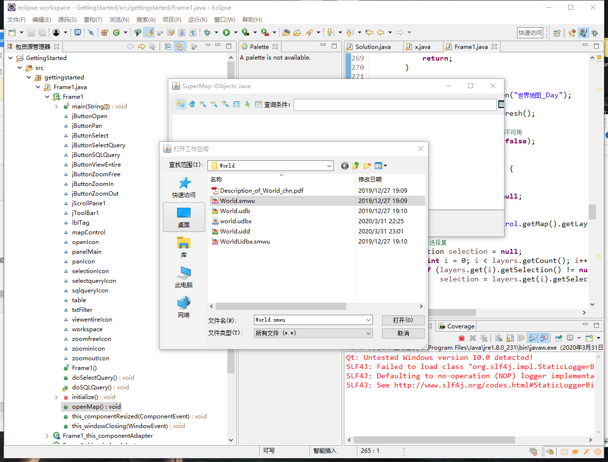Click the 网络 Network shortcut in dialog
The image size is (608, 462).
pos(184,308)
